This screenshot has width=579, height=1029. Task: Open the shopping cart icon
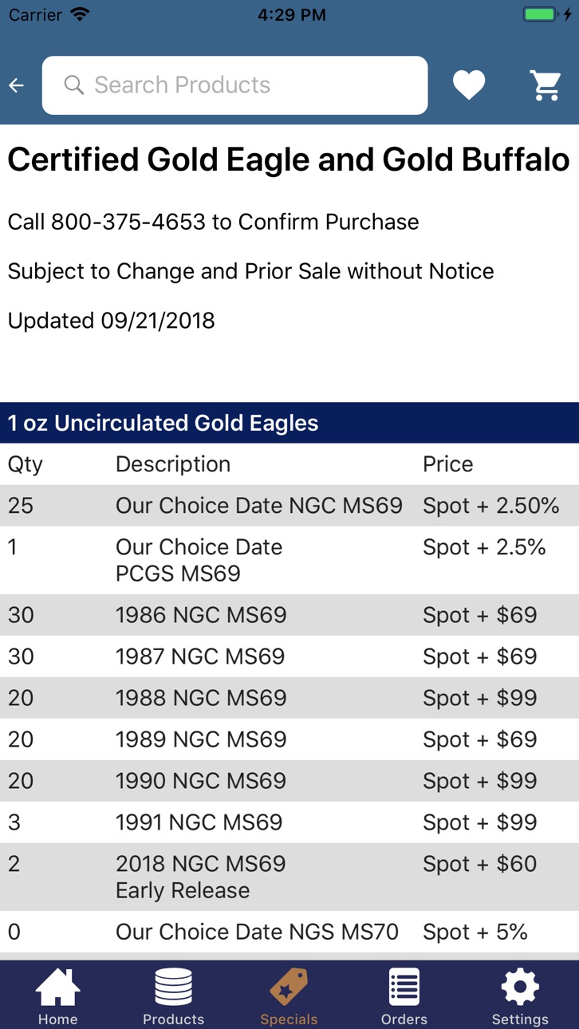pos(546,85)
